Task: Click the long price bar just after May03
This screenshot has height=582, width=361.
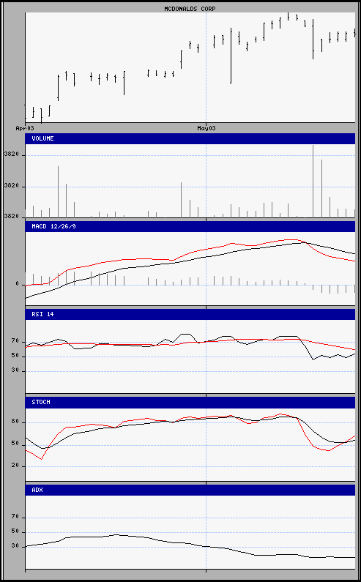Action: [x=231, y=56]
